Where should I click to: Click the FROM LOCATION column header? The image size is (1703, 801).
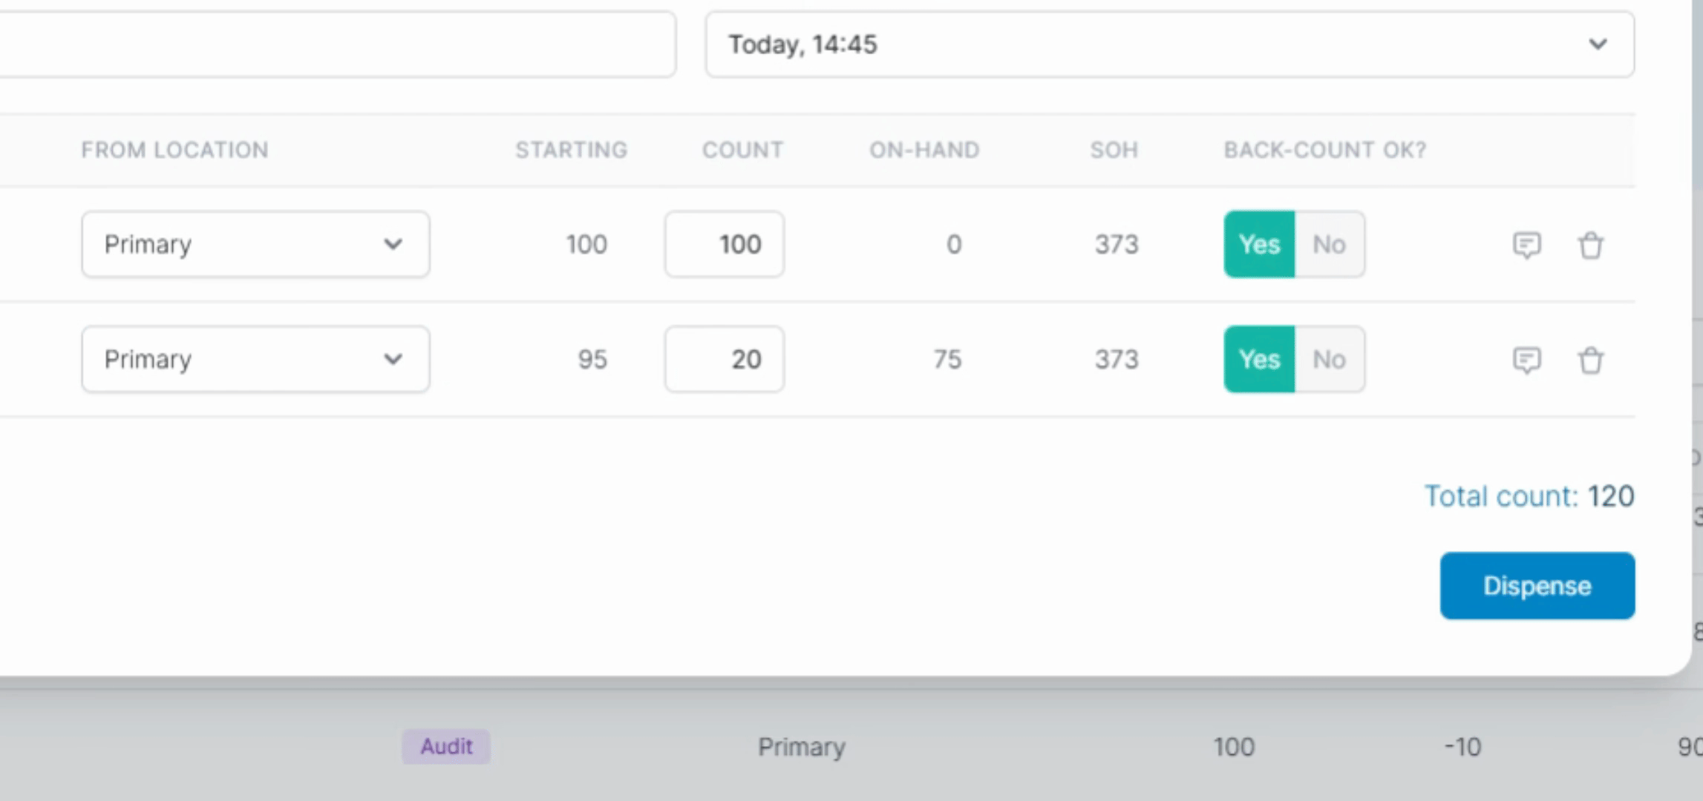pyautogui.click(x=174, y=150)
